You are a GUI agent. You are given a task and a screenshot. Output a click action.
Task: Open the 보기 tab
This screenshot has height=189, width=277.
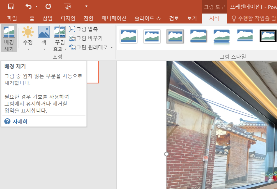click(x=192, y=18)
